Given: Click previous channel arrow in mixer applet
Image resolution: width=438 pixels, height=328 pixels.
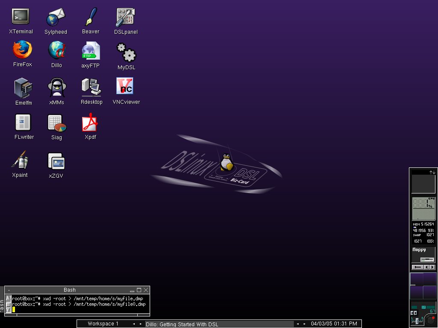Looking at the screenshot, I should click(412, 313).
